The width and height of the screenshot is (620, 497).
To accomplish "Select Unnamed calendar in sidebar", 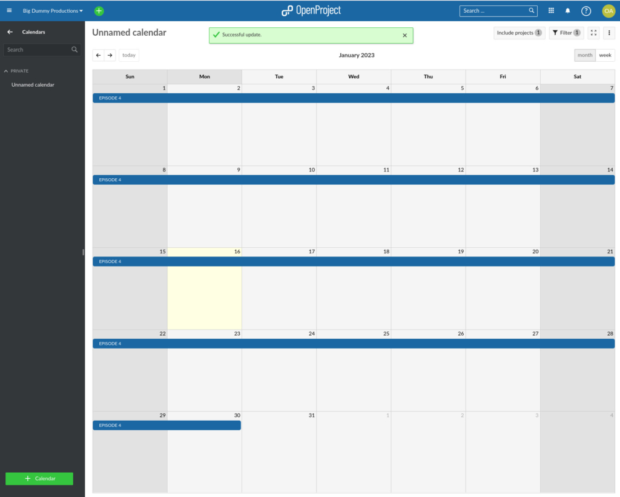I will point(33,84).
